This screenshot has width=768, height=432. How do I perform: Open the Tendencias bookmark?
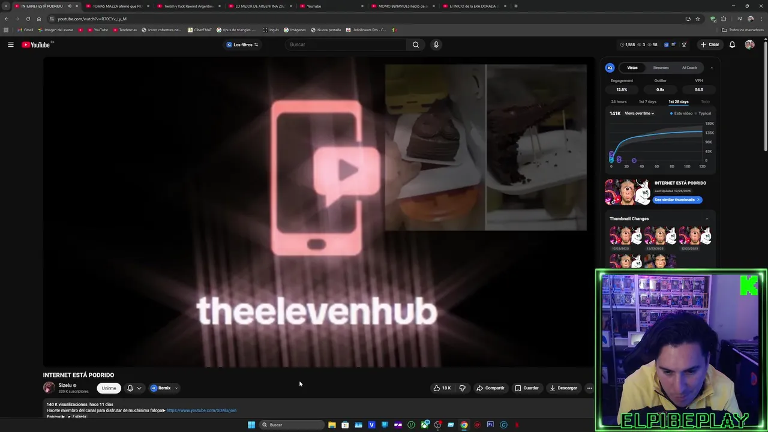125,30
